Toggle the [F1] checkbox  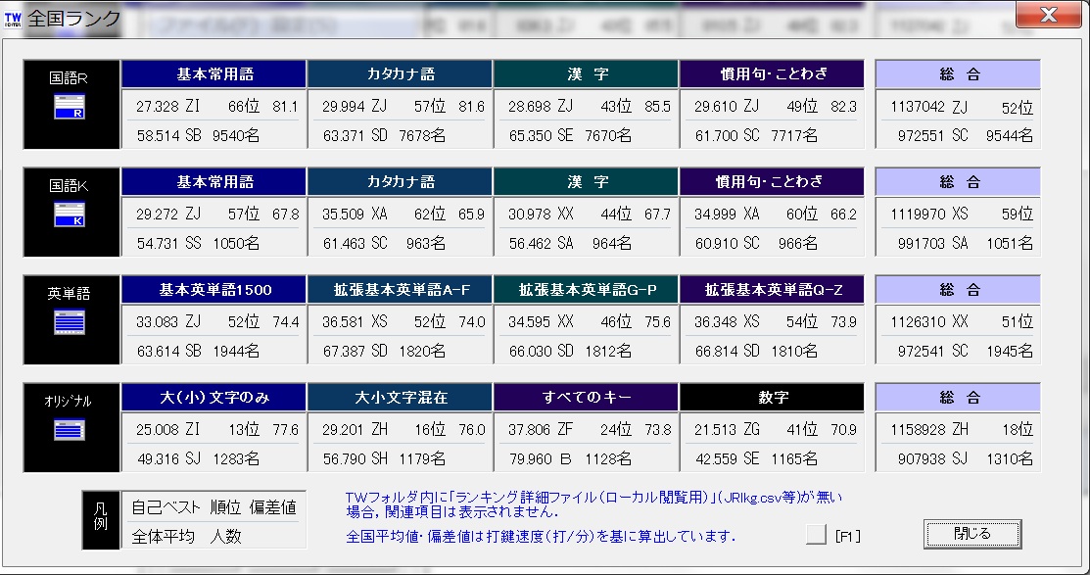coord(816,535)
